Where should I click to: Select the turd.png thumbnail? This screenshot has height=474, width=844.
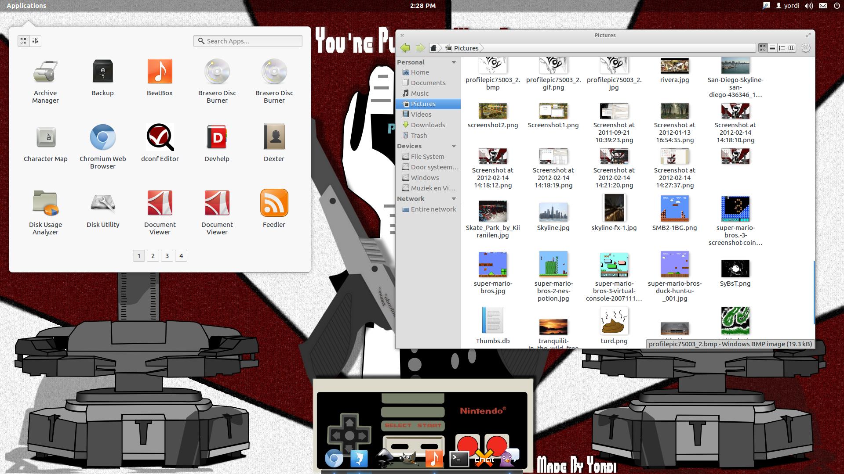tap(614, 321)
